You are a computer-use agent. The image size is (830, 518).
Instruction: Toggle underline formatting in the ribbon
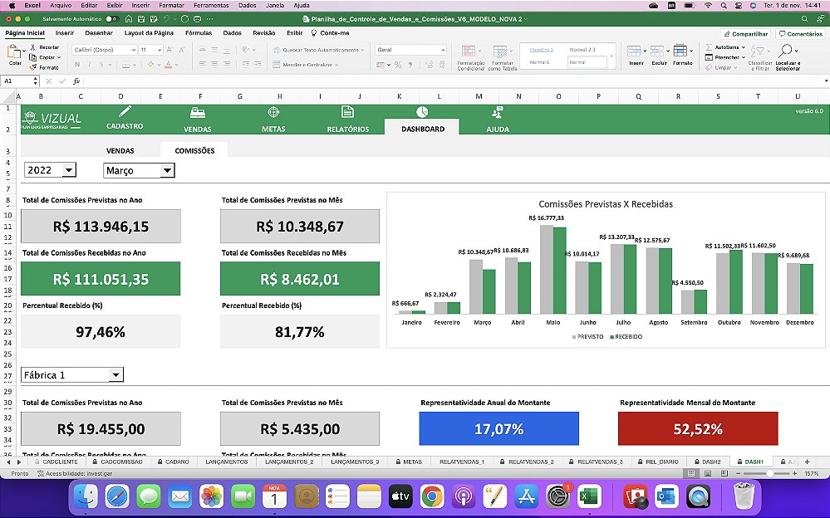101,64
